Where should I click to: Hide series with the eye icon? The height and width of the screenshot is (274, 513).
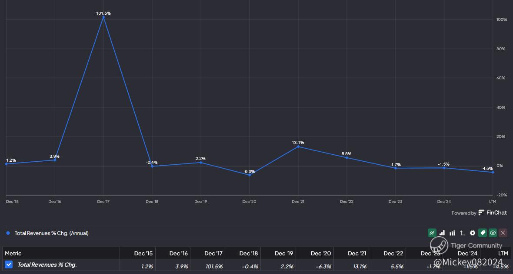(x=493, y=233)
